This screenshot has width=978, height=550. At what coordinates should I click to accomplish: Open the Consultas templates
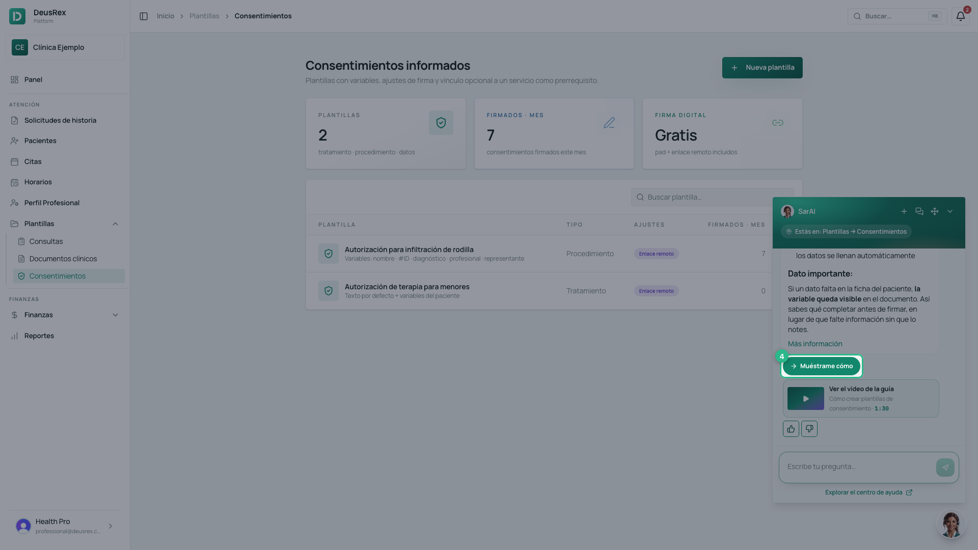click(69, 241)
